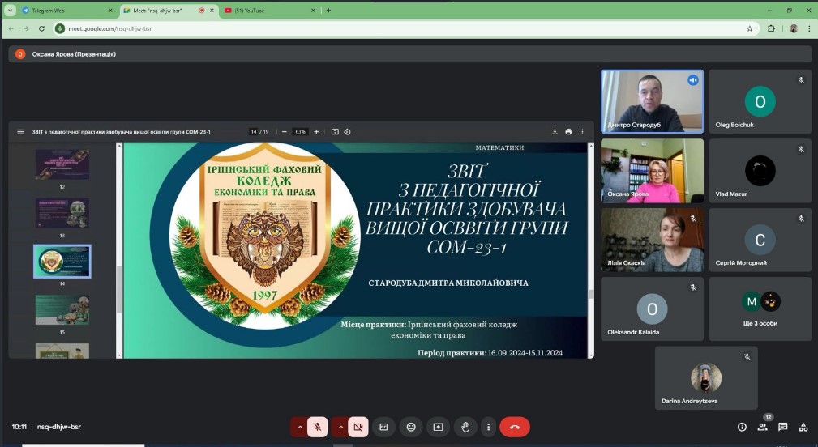This screenshot has width=818, height=447.
Task: Rotate the PDF document icon
Action: [348, 132]
